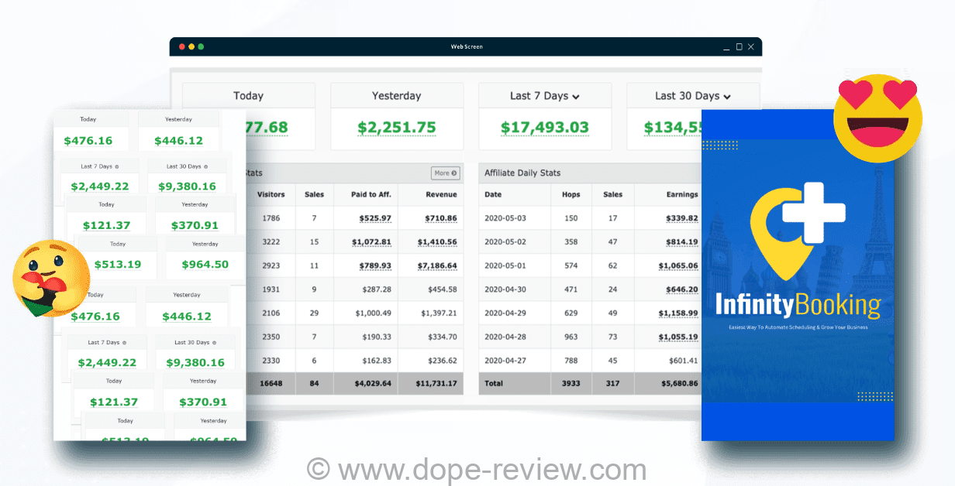Click the maximize square icon in Web Screen
This screenshot has width=955, height=486.
(x=739, y=47)
